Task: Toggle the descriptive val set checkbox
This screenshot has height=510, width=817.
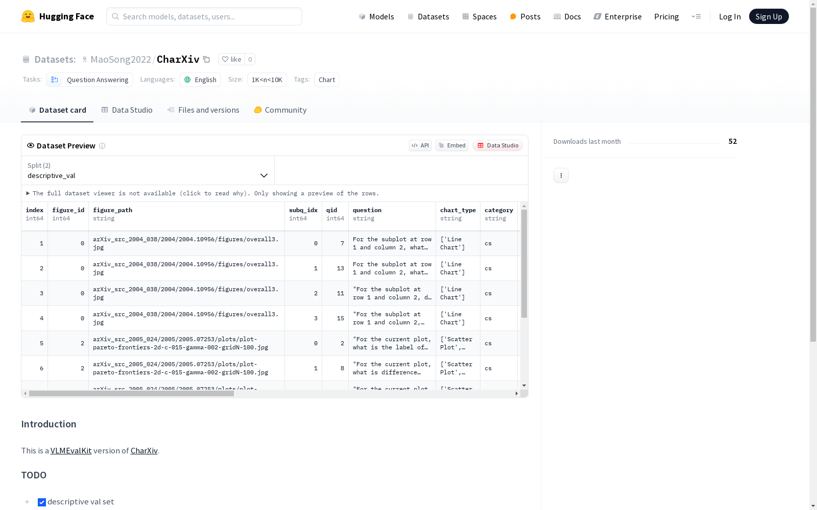Action: click(x=42, y=502)
